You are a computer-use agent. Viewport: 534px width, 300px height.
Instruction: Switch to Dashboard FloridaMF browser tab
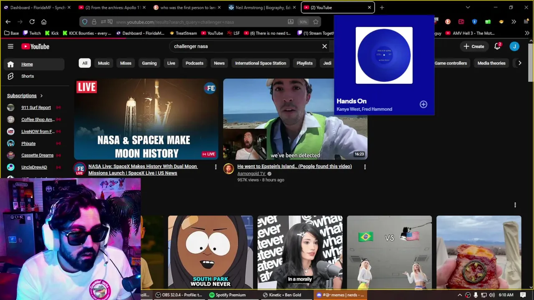pos(38,7)
